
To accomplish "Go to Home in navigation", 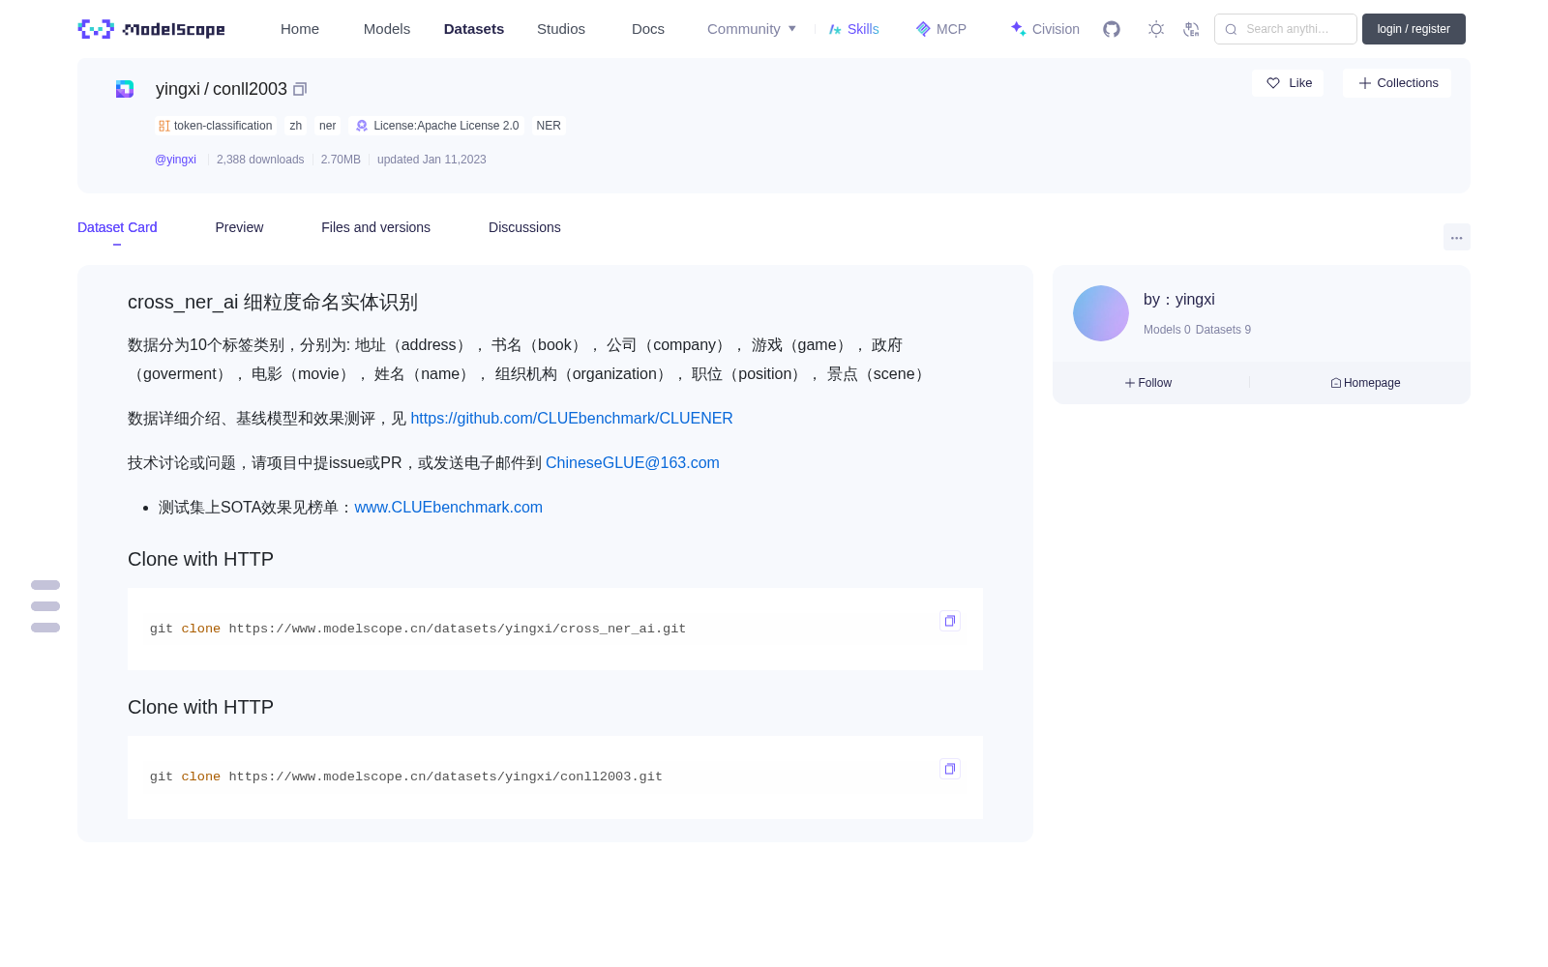I will [x=300, y=29].
